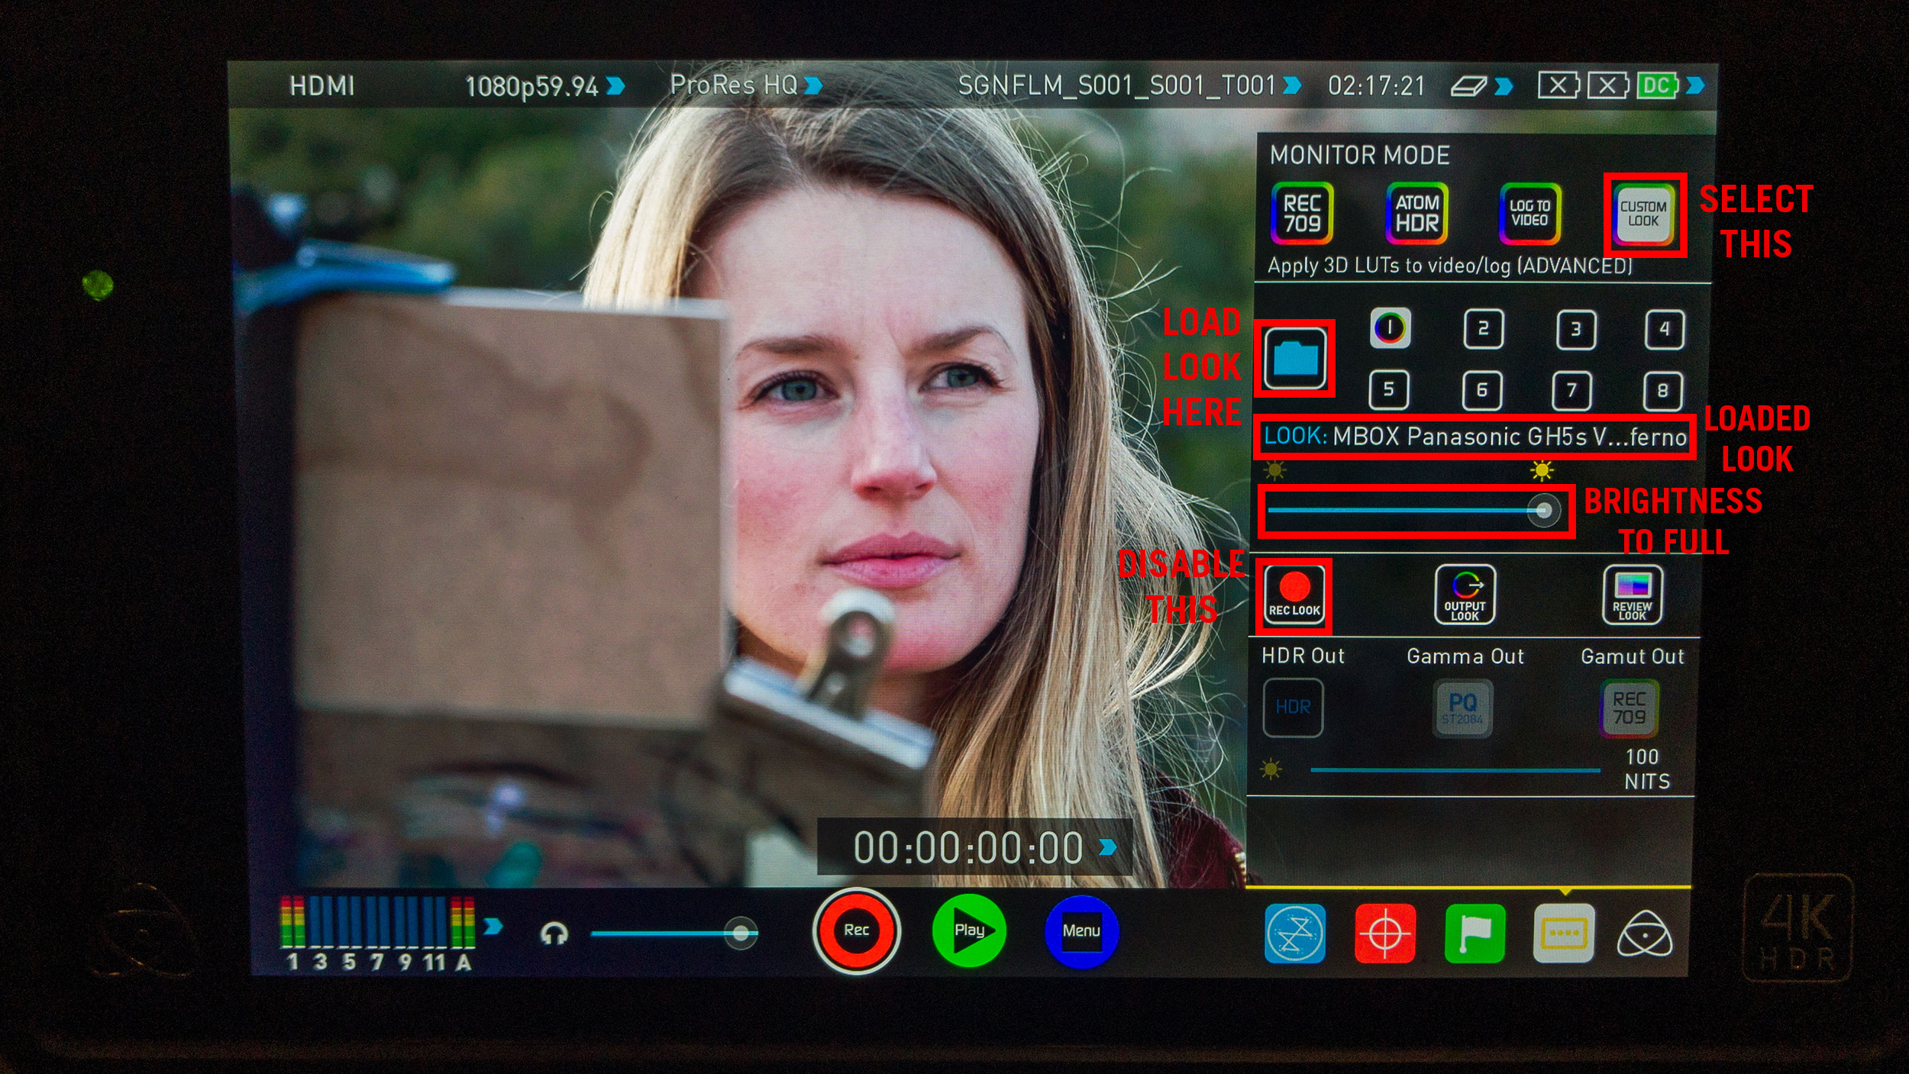Open the audio channel level meters
This screenshot has width=1909, height=1074.
(377, 933)
